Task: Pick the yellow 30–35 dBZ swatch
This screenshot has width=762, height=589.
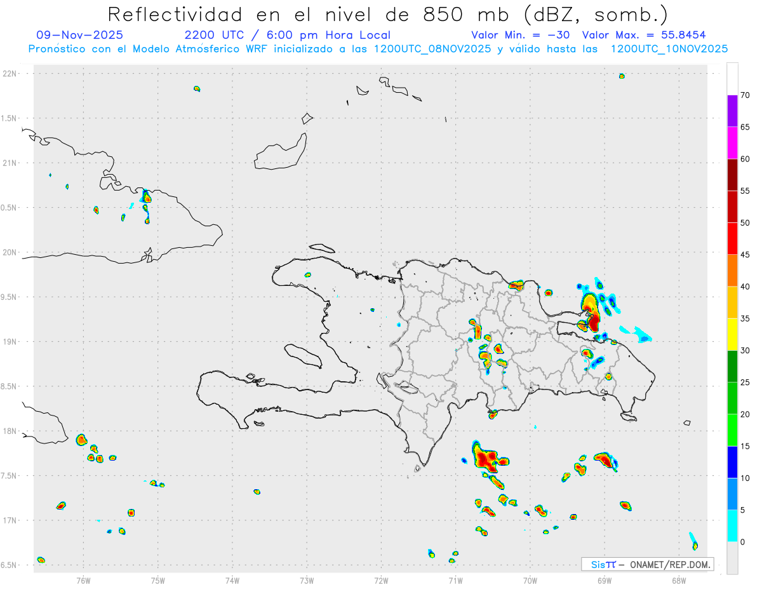Action: pyautogui.click(x=732, y=334)
